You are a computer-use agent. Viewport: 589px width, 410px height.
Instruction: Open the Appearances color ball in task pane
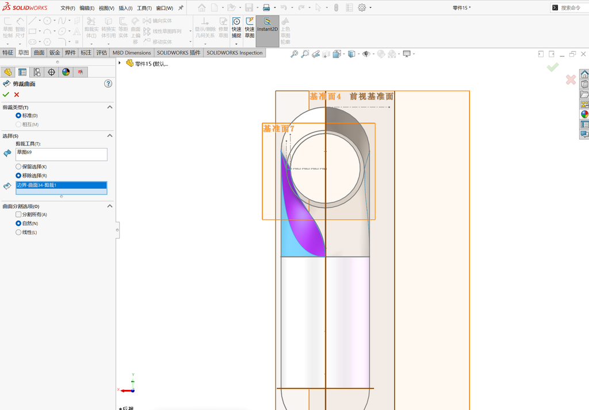tap(584, 114)
